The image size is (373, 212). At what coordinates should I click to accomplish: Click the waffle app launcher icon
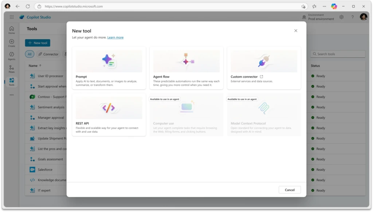click(x=12, y=17)
